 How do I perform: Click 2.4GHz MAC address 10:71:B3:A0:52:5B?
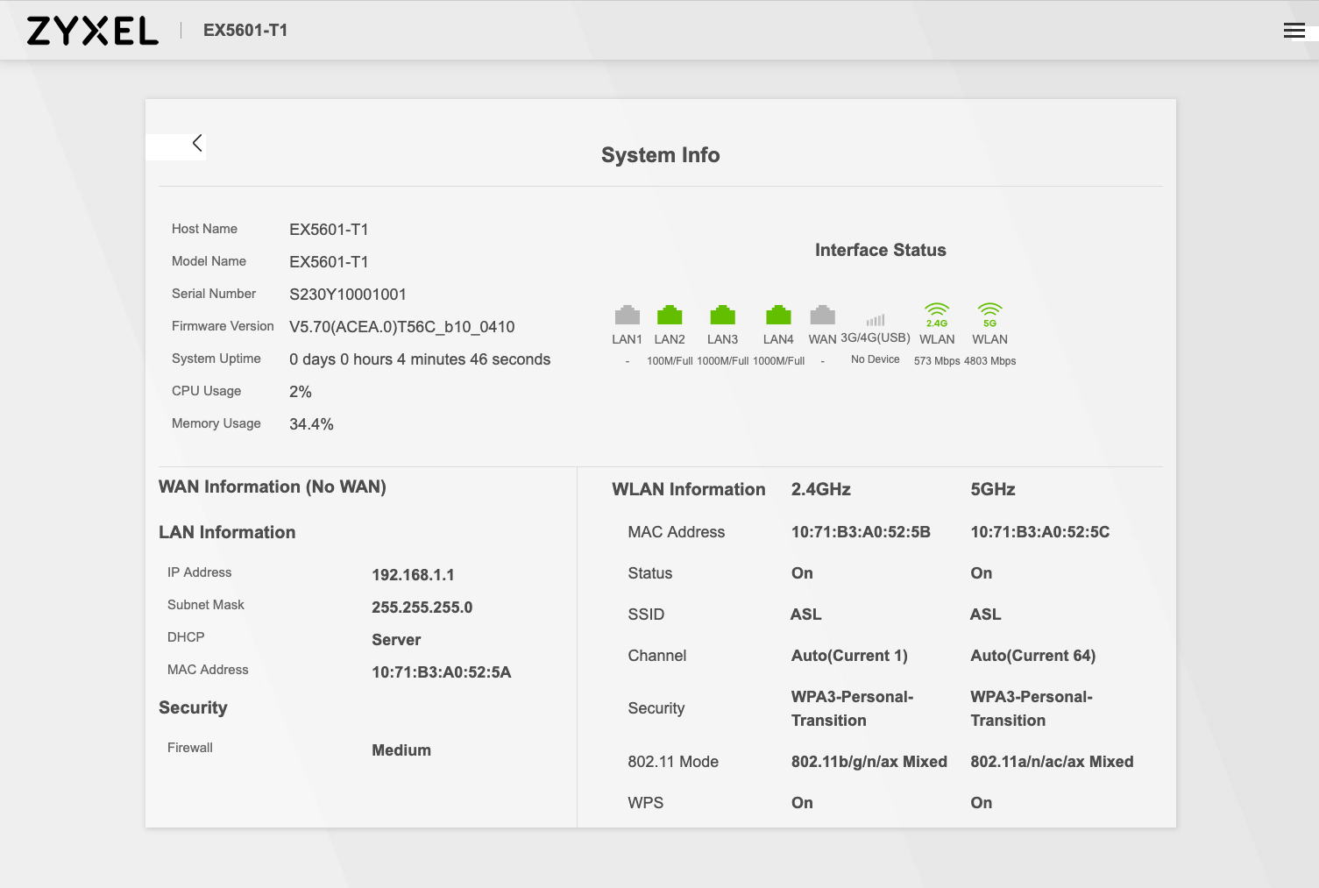tap(861, 532)
